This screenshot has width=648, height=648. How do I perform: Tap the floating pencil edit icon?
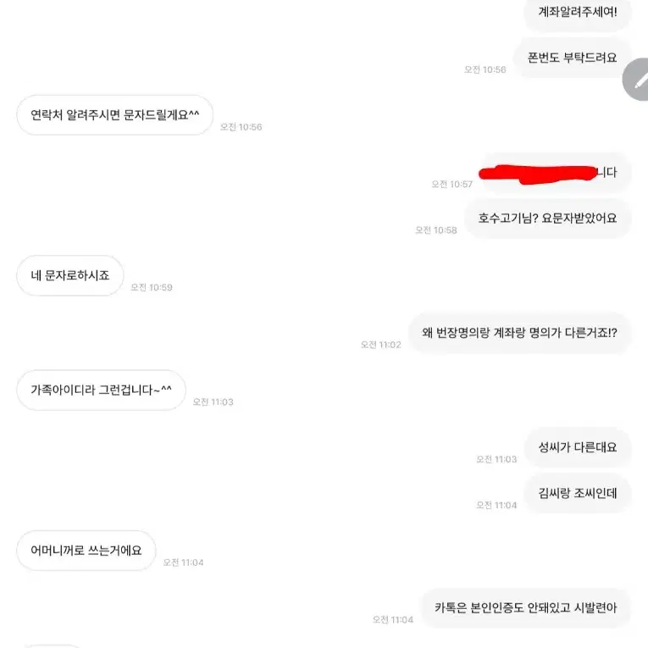click(636, 80)
